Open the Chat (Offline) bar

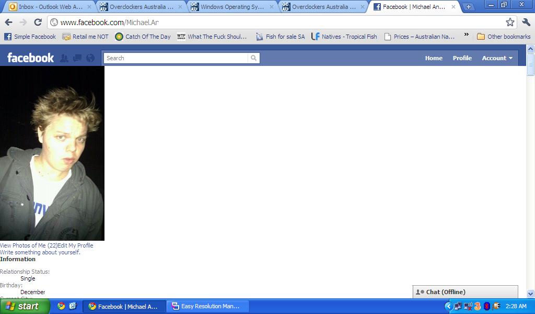[465, 292]
